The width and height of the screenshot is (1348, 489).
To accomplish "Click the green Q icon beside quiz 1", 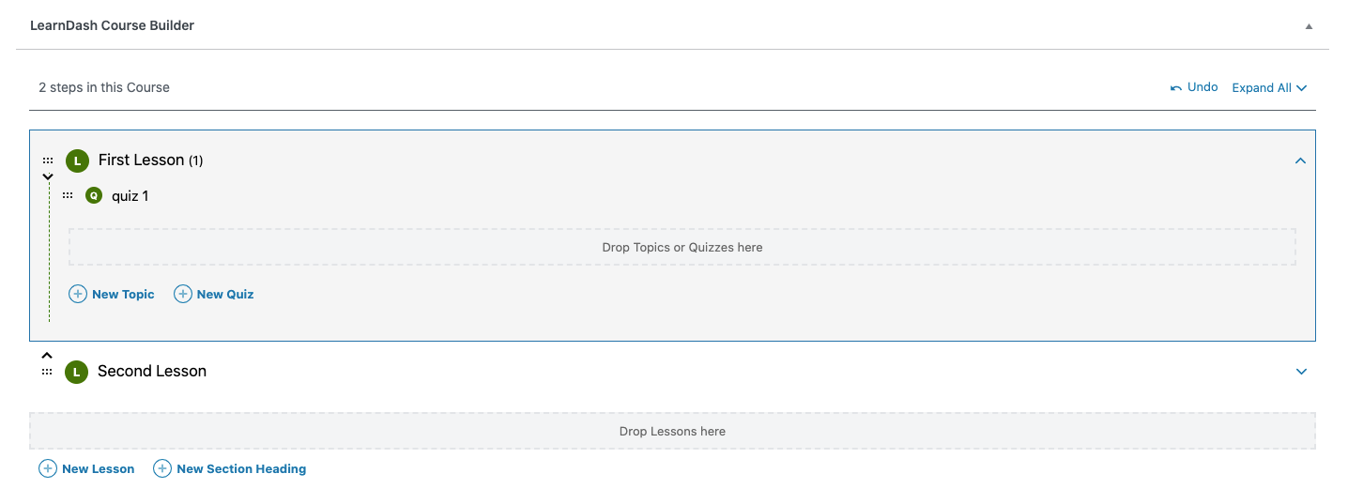I will [x=94, y=196].
